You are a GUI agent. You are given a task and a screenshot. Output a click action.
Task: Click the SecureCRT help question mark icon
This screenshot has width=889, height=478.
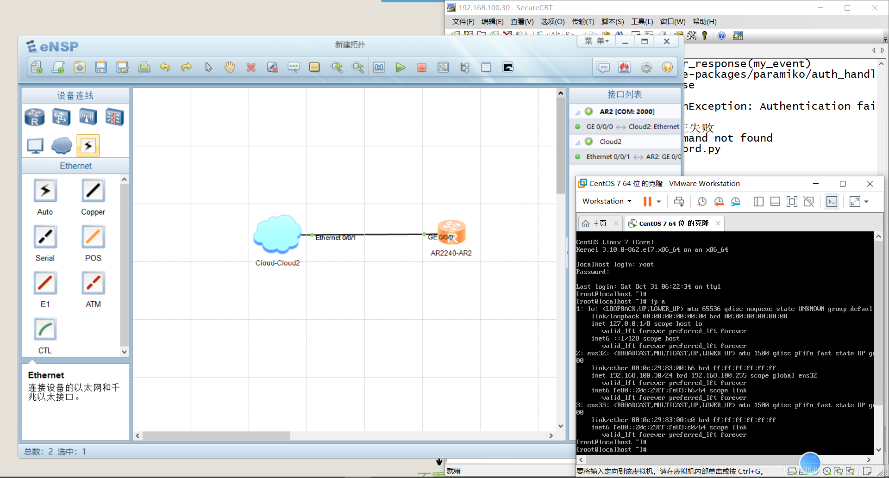pyautogui.click(x=721, y=36)
